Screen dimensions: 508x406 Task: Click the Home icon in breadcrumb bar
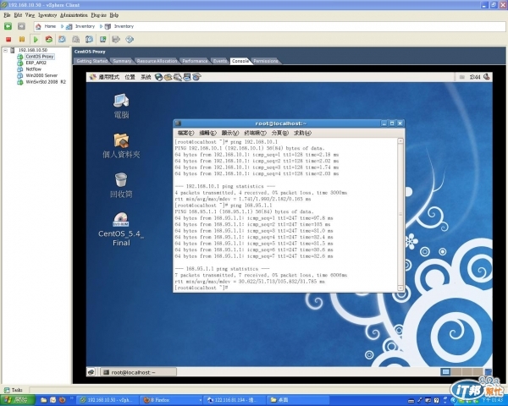38,26
